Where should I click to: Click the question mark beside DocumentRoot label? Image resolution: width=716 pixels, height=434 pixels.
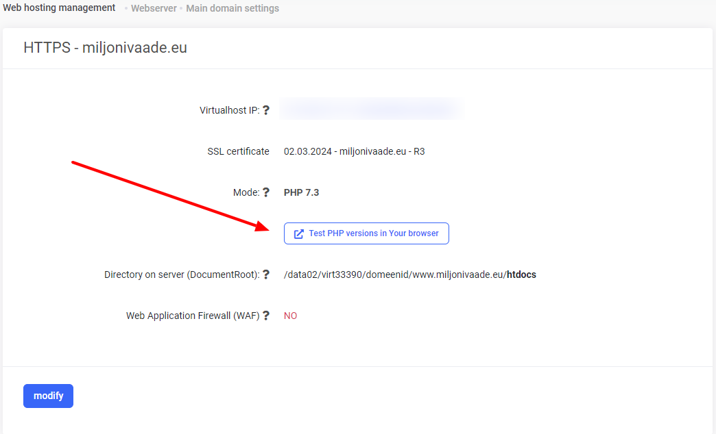coord(266,275)
